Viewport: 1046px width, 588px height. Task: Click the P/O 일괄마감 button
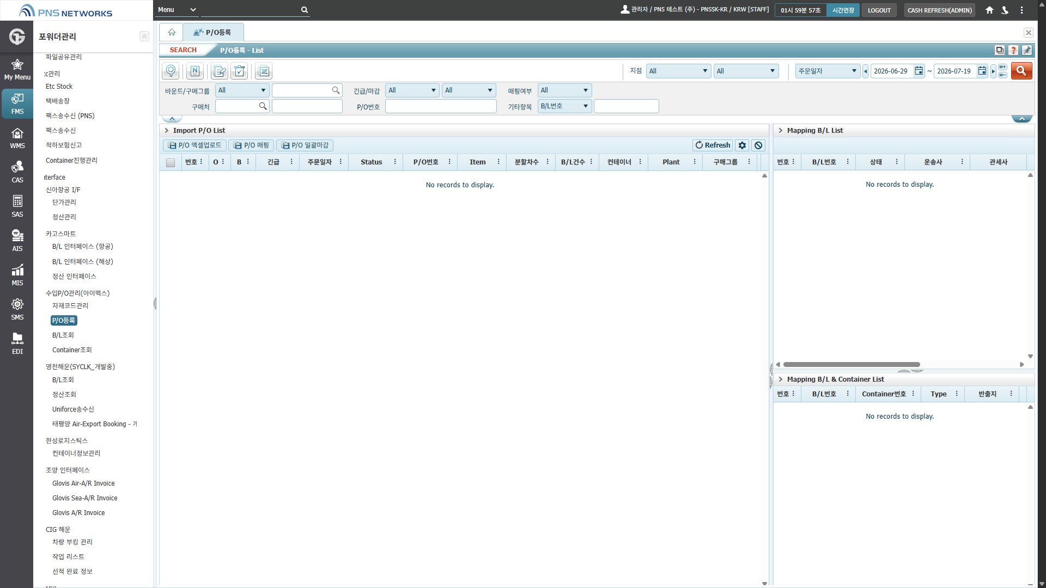pyautogui.click(x=305, y=145)
